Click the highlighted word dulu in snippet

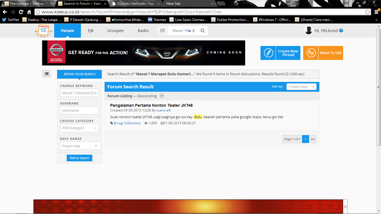pyautogui.click(x=198, y=117)
